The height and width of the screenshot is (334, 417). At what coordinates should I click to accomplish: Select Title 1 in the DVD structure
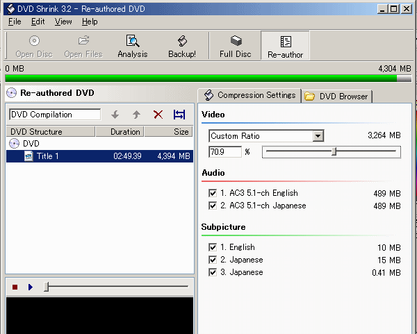(47, 156)
